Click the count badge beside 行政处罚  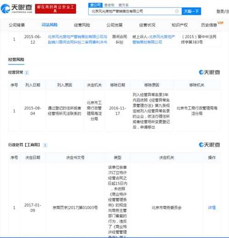(x=45, y=145)
